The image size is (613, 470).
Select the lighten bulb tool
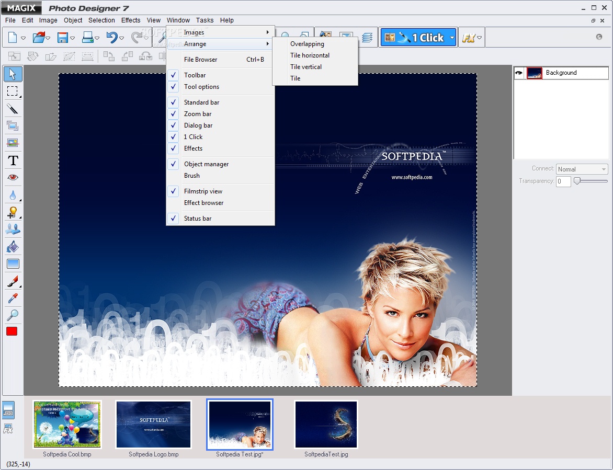tap(13, 212)
